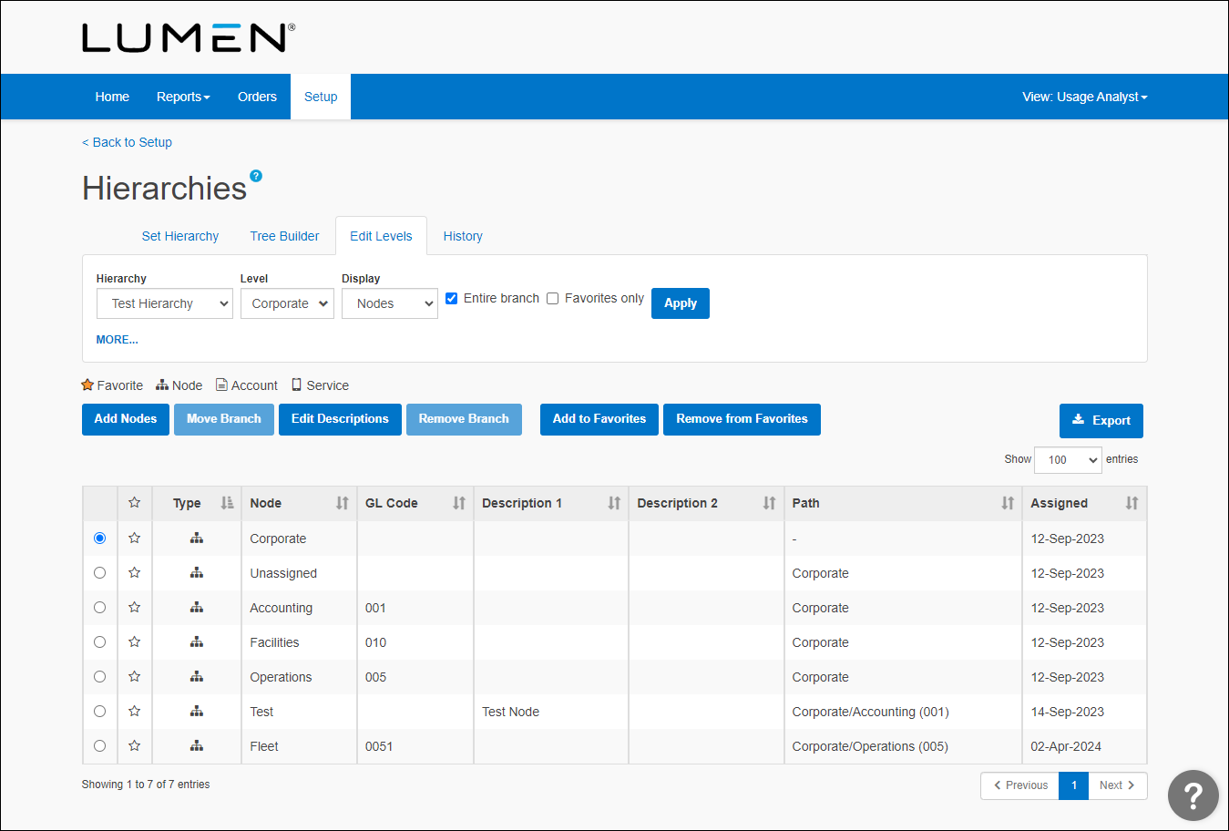1229x831 pixels.
Task: Sort table by Node column arrows
Action: 342,503
